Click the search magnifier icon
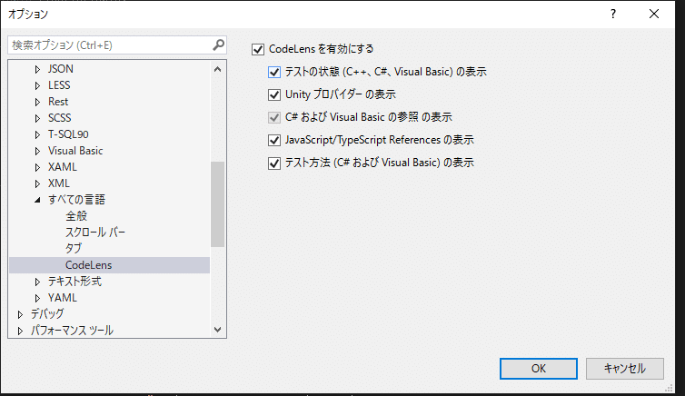The image size is (685, 396). 218,45
